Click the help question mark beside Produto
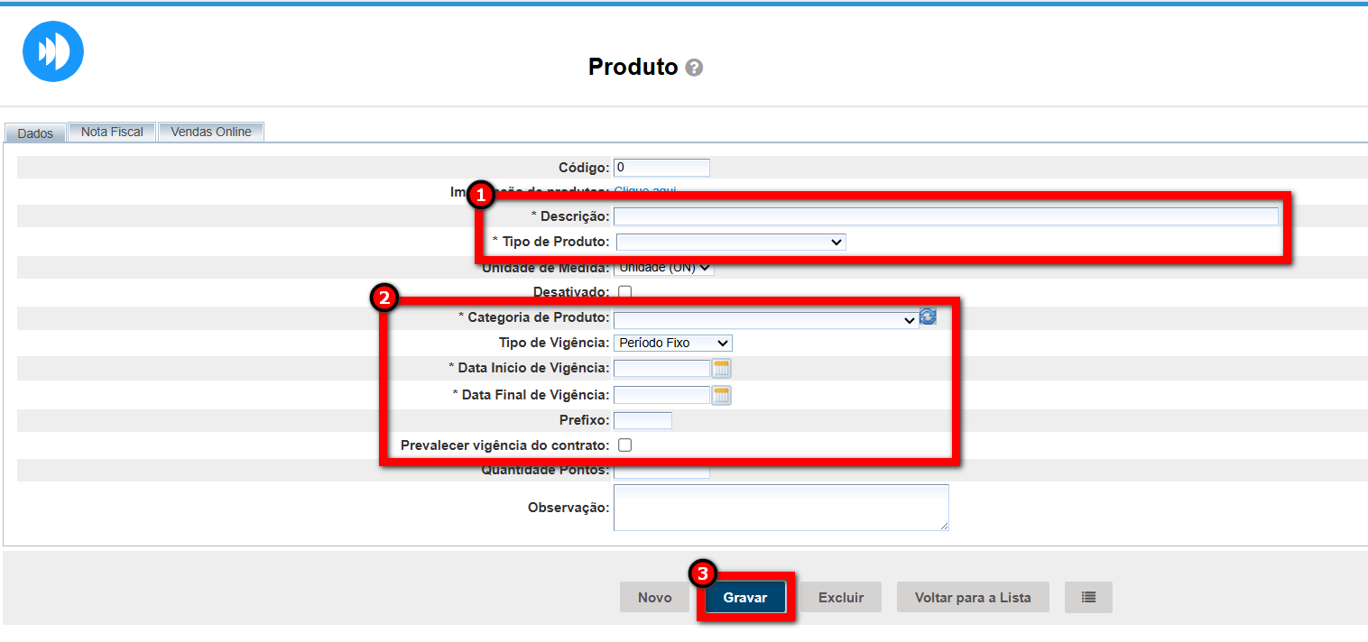The image size is (1368, 642). 693,68
